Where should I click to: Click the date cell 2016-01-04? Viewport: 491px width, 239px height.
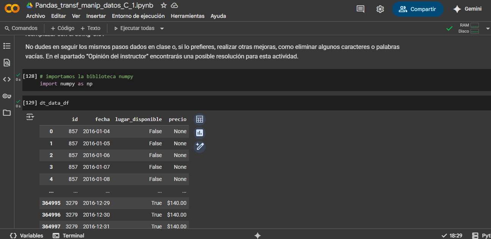(x=96, y=131)
